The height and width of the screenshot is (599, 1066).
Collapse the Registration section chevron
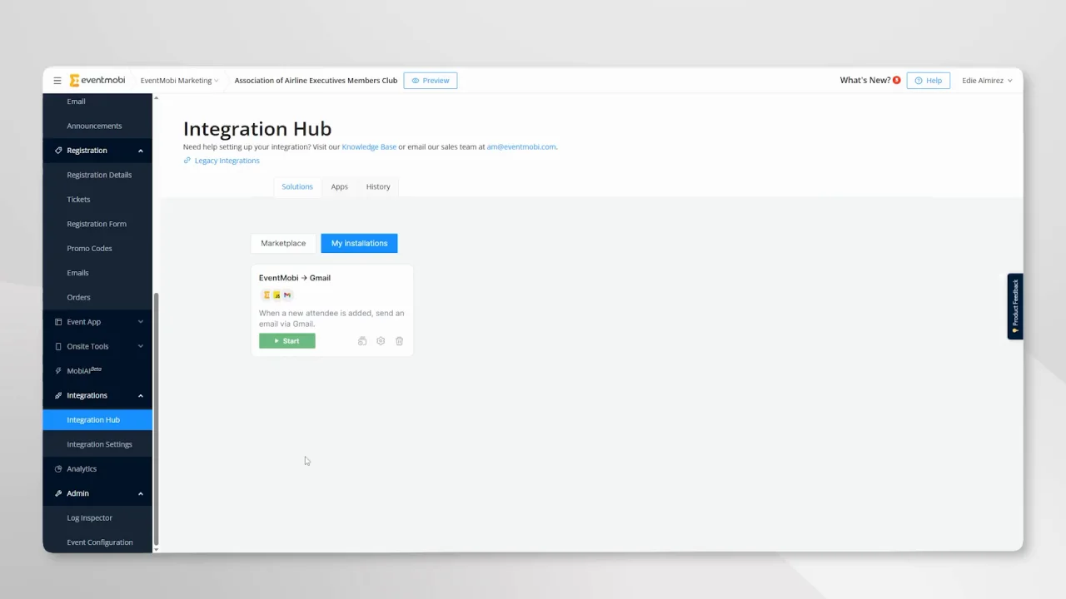(x=140, y=151)
